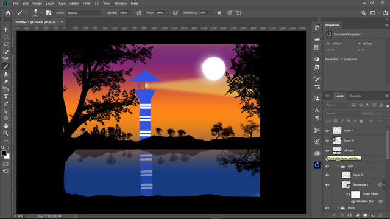Hide the 'light' group
Screen dimensions: 390x219
point(327,166)
